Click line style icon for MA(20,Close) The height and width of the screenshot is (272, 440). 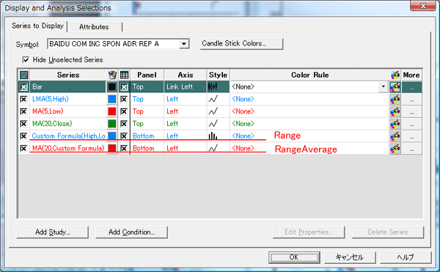click(x=213, y=124)
